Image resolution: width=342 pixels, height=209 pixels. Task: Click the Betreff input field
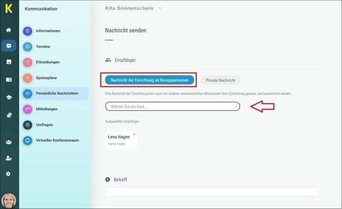[212, 192]
